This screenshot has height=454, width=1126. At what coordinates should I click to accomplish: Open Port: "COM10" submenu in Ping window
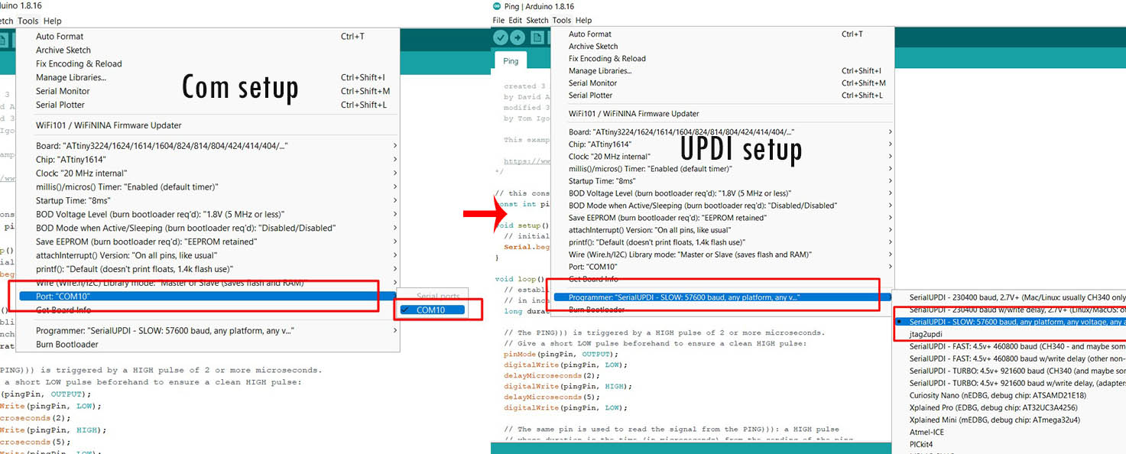point(722,267)
